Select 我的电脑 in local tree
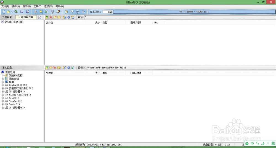Image resolution: width=276 pixels, height=148 pixels. click(x=10, y=72)
